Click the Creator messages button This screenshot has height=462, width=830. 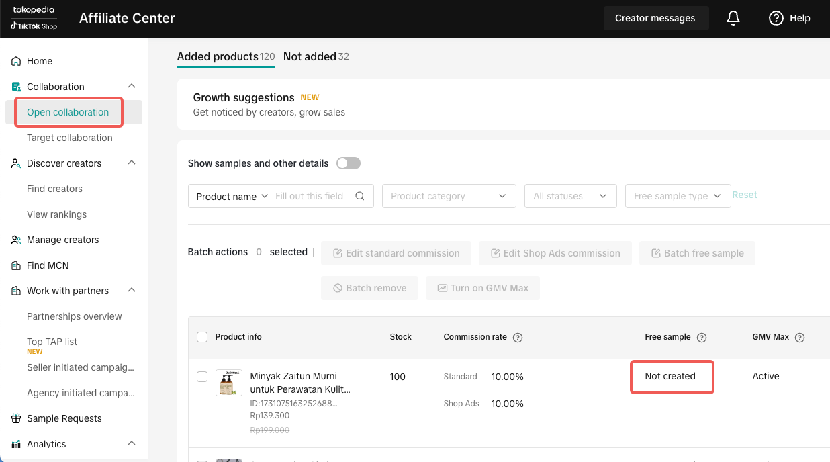pos(655,18)
